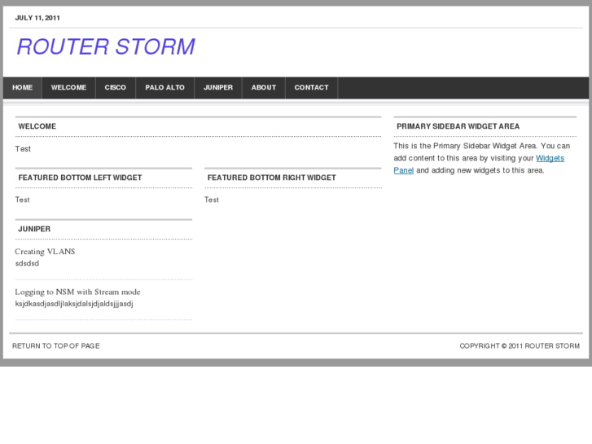Screen dimensions: 592x444
Task: Click the Welcome section heading
Action: [x=37, y=126]
